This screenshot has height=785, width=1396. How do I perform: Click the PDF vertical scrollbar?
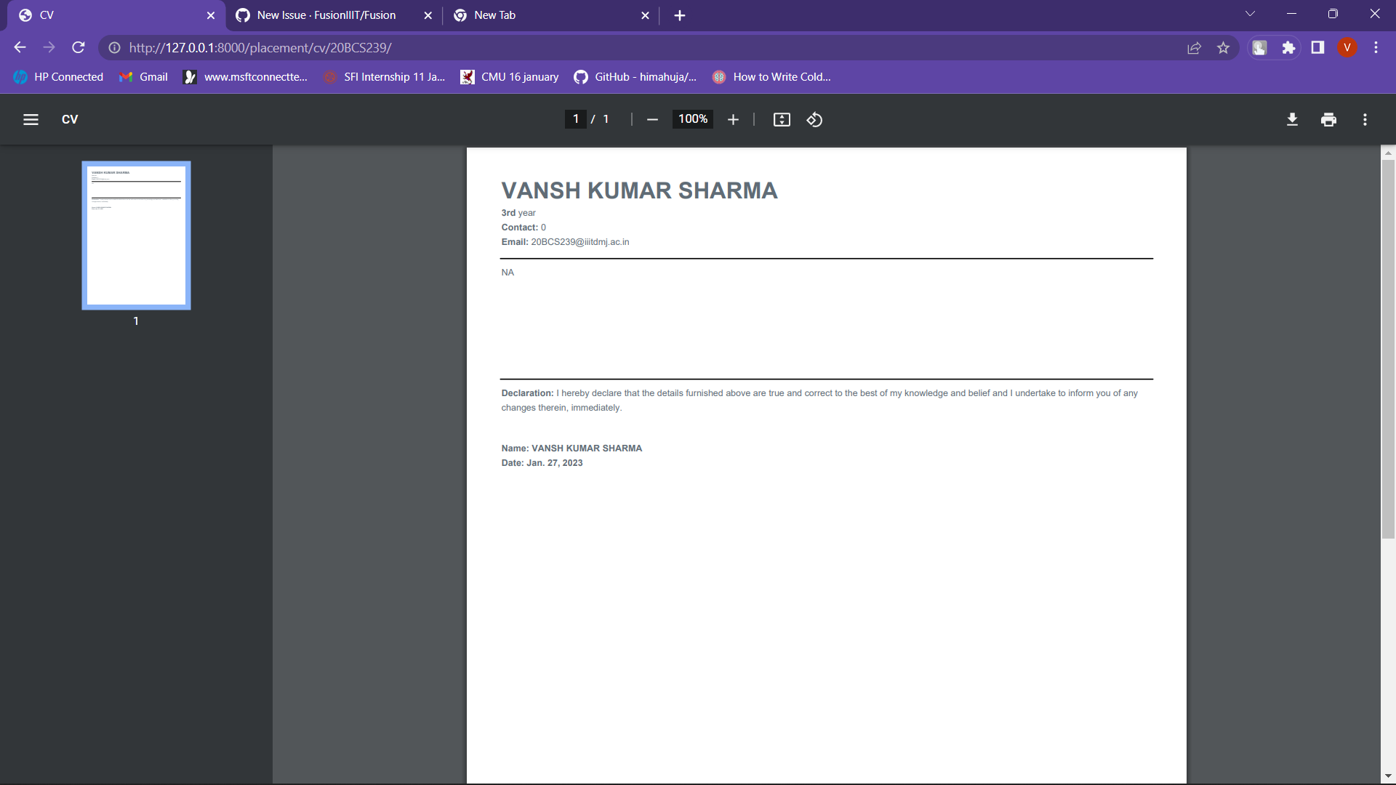point(1388,349)
